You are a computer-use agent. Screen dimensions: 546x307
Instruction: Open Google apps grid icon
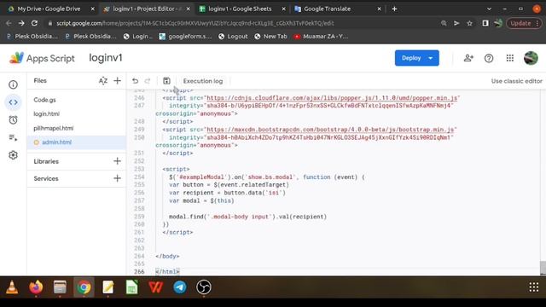tap(510, 58)
